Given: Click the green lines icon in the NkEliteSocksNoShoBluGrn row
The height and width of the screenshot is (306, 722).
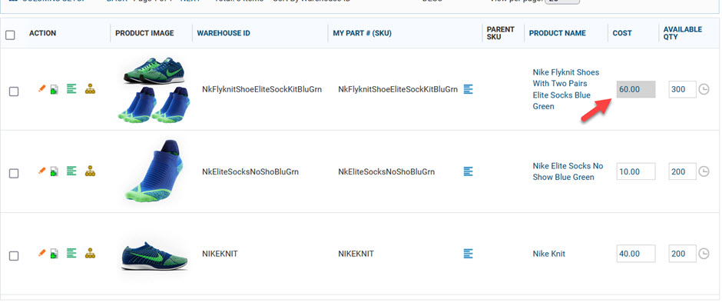Looking at the screenshot, I should tap(71, 171).
